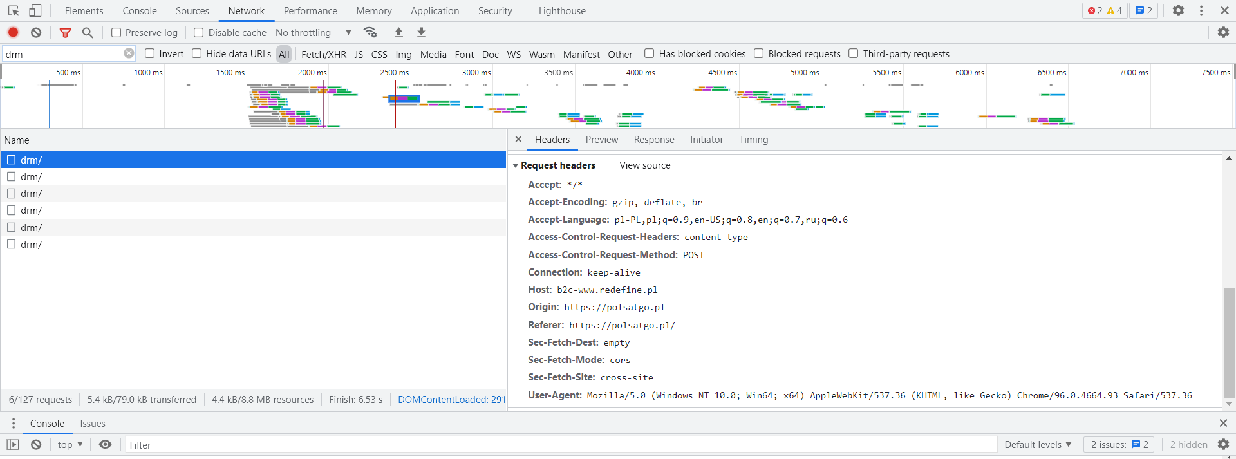
Task: Enable the Preserve log checkbox
Action: coord(117,32)
